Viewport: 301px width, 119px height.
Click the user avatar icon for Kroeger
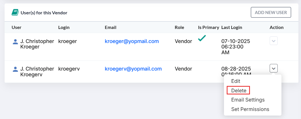click(15, 42)
